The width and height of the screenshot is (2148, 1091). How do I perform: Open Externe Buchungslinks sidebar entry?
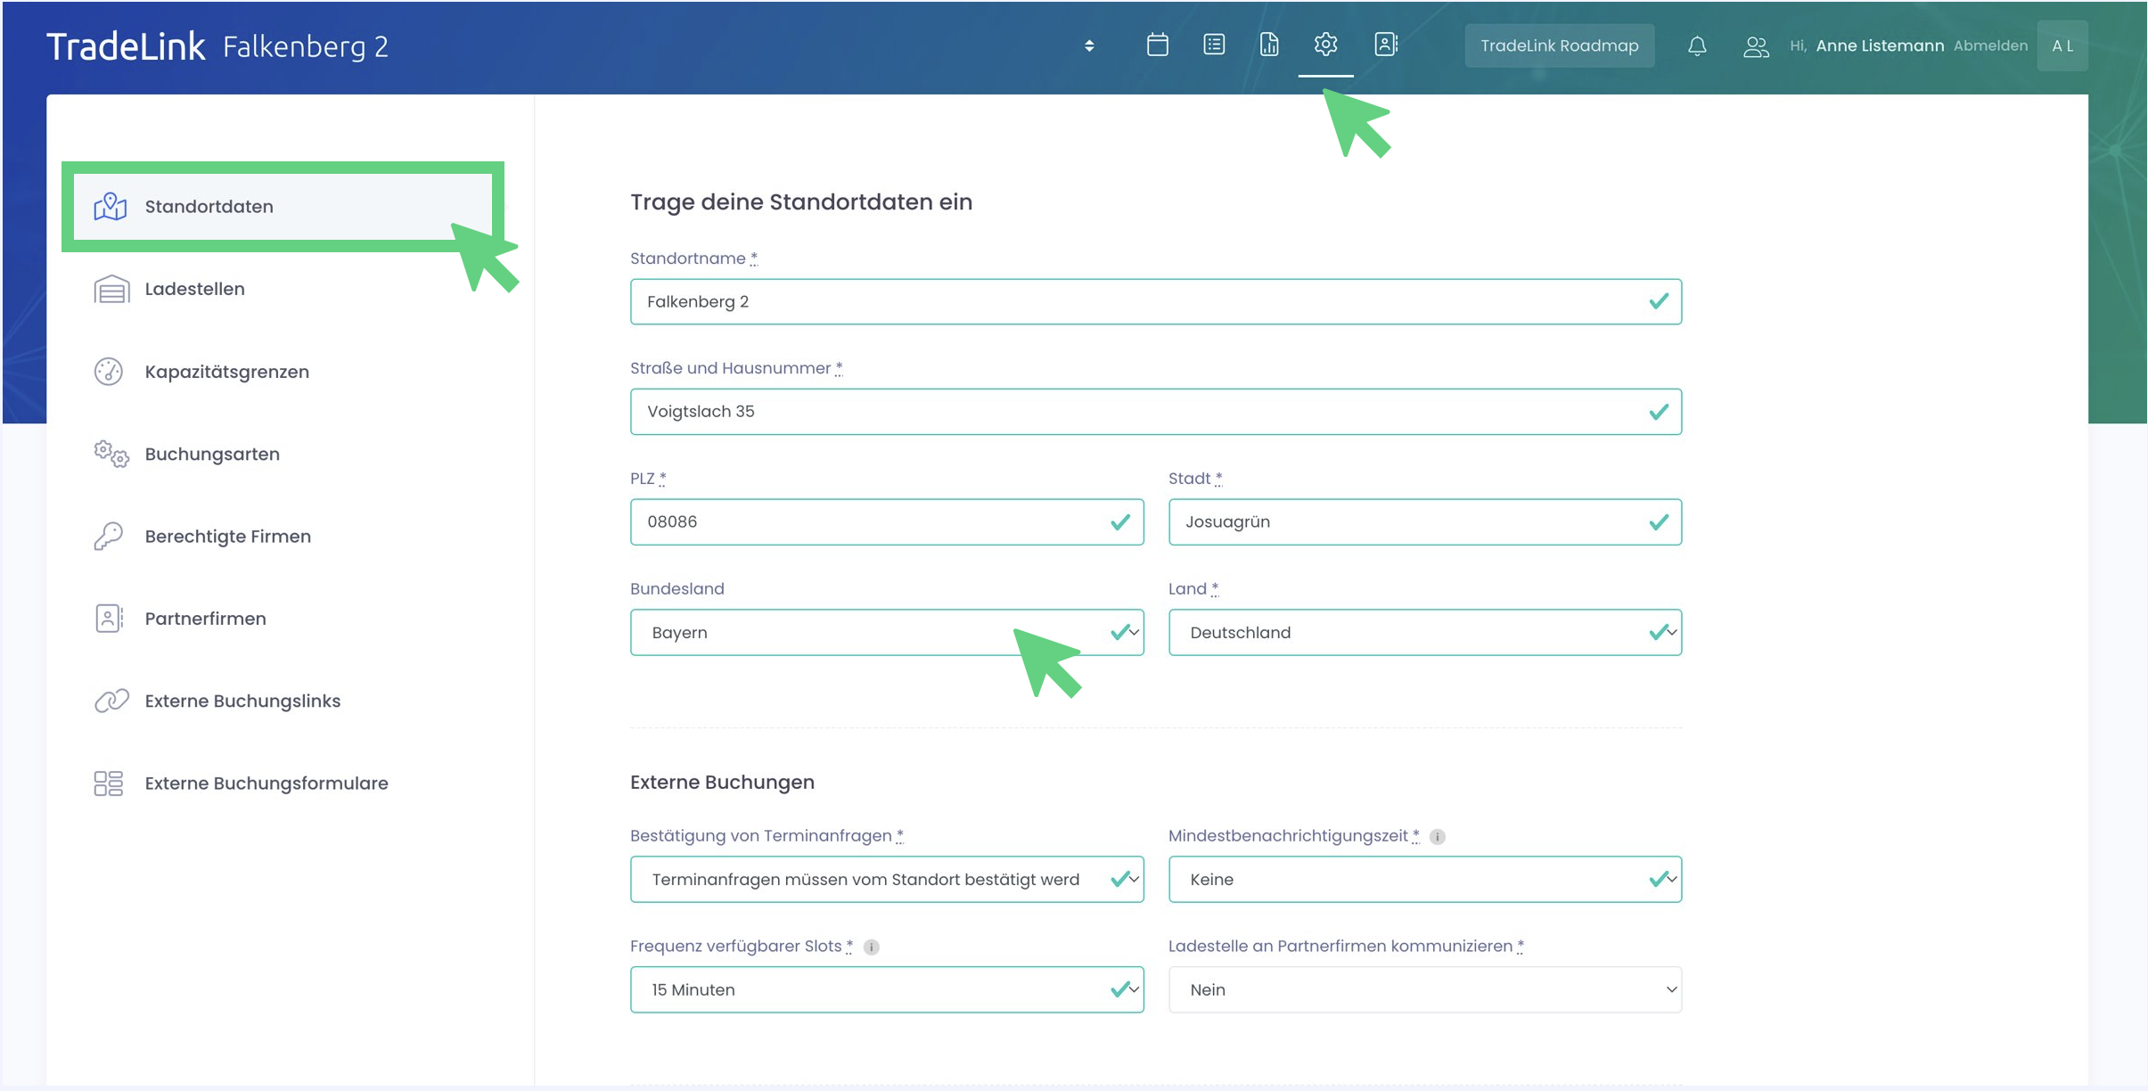click(242, 701)
